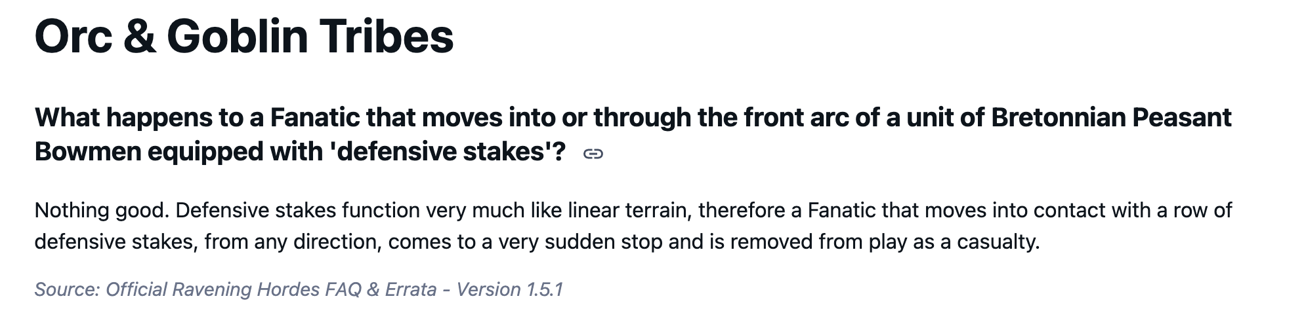
Task: Copy permalink via chain icon after 'defensive stakes'?
Action: pyautogui.click(x=593, y=154)
